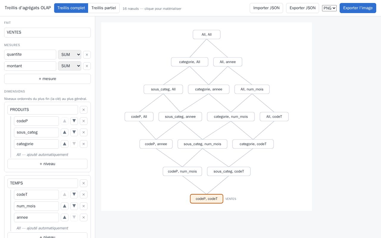Viewport: 381px width, 238px height.
Task: Materialize the 'codeP, All' node
Action: click(139, 117)
